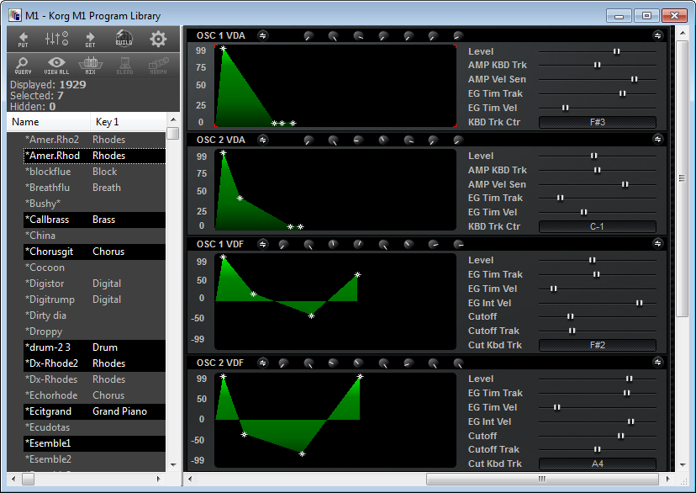Sort list by Key 1 column header
Image resolution: width=696 pixels, height=493 pixels.
[x=128, y=122]
